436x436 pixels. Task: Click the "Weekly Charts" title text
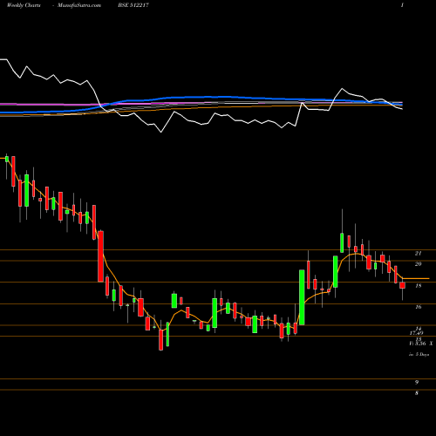24,5
